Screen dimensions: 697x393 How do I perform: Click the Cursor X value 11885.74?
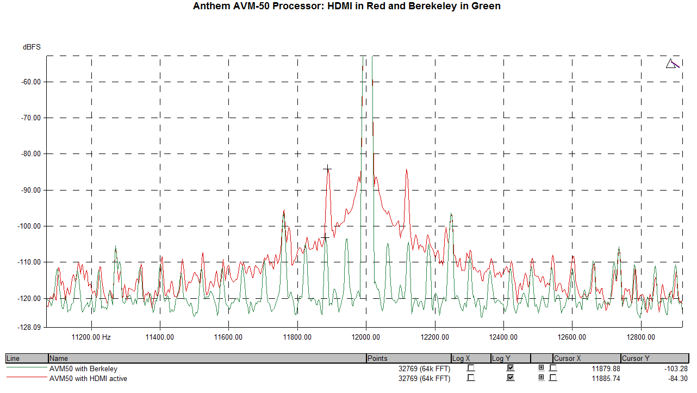coord(606,378)
